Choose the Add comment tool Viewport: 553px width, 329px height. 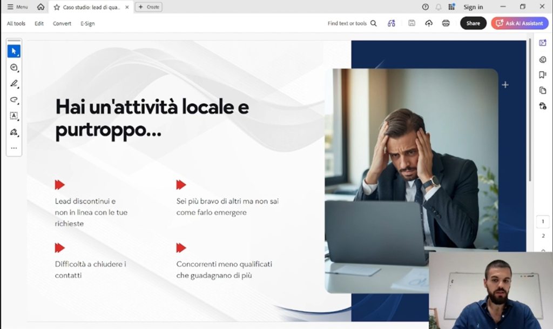point(14,68)
